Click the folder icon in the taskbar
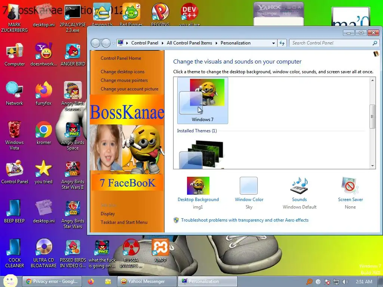383x287 pixels. pyautogui.click(x=108, y=281)
